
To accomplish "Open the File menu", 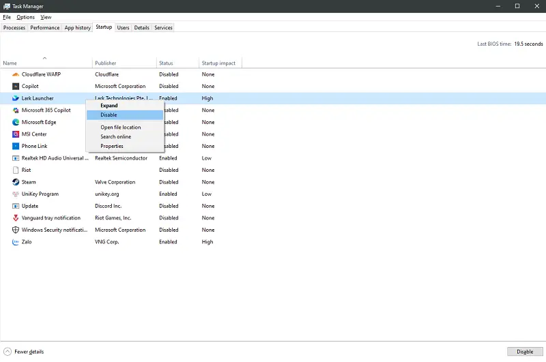I will 7,17.
